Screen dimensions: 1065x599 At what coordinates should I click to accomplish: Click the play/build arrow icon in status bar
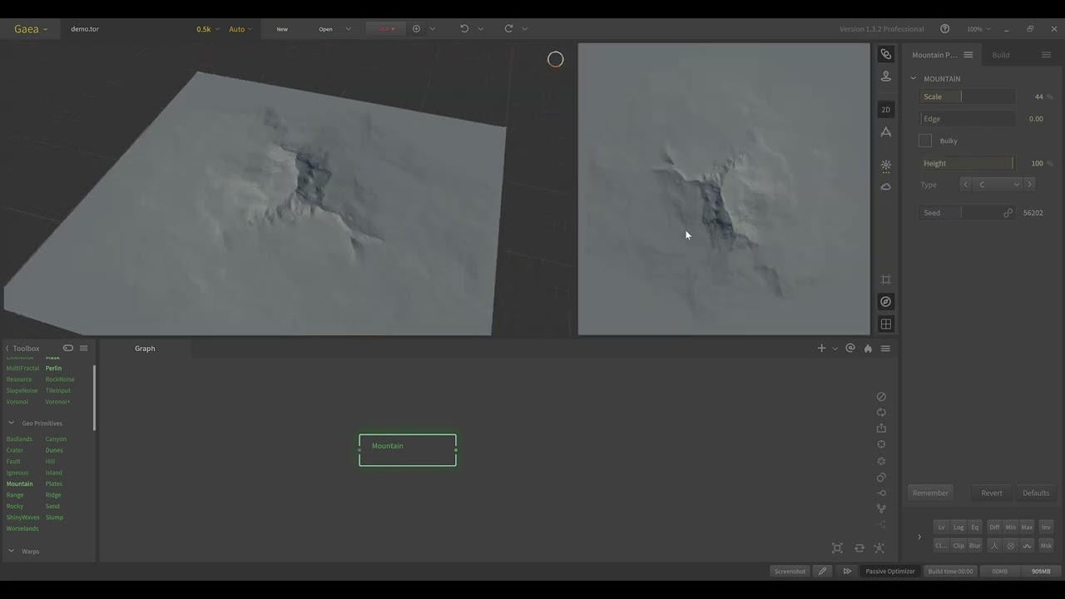847,572
